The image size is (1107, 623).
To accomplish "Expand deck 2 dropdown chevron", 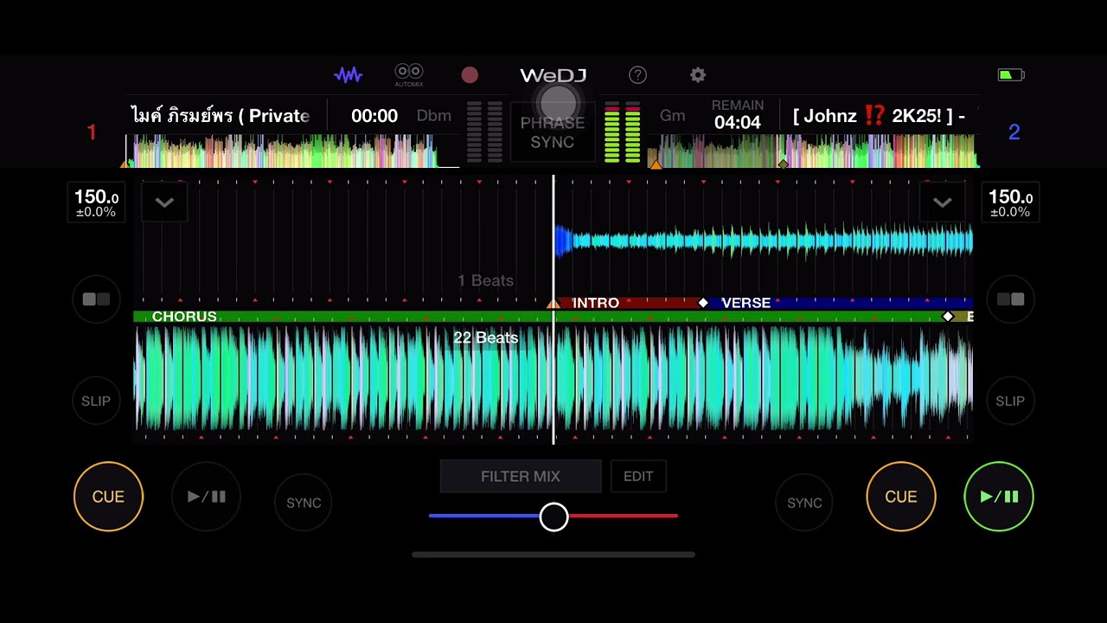I will (x=943, y=202).
